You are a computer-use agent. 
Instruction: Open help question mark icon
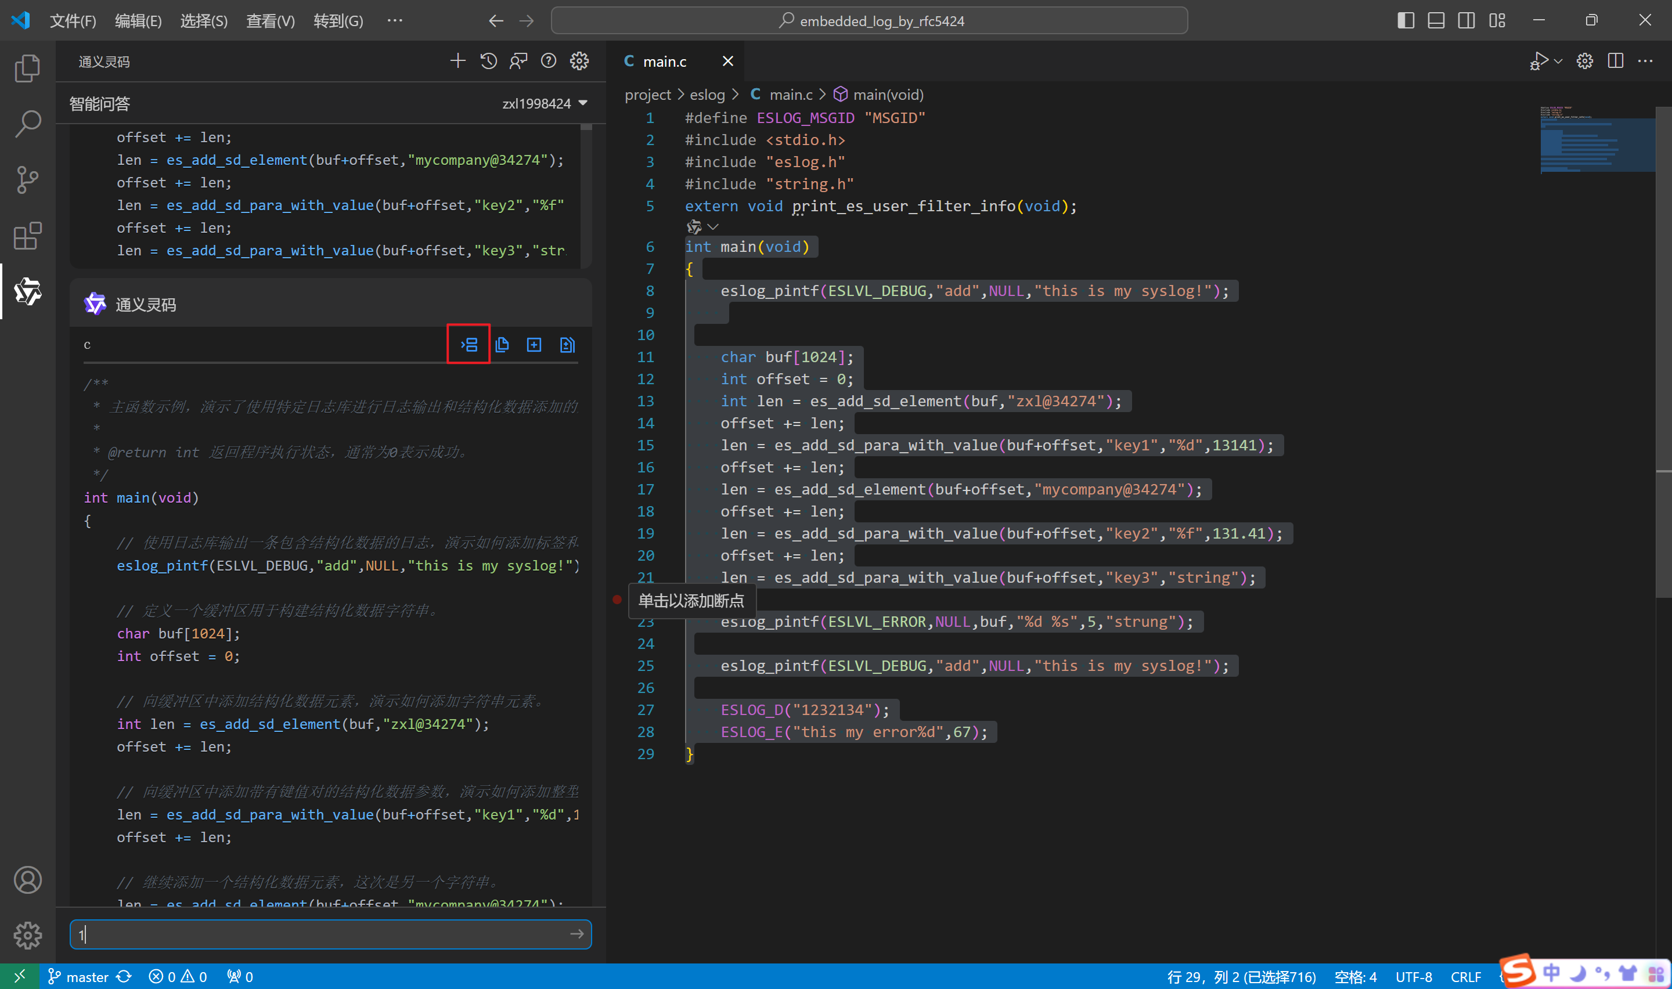click(x=549, y=62)
